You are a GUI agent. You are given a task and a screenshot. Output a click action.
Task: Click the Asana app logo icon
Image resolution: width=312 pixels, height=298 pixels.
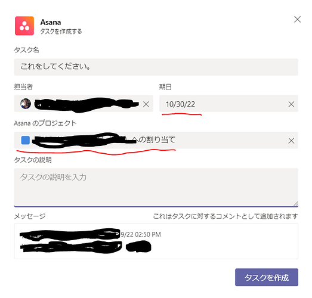[24, 26]
